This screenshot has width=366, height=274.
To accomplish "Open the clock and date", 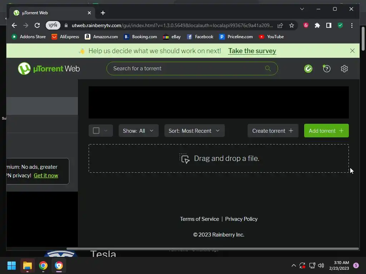I will pos(339,265).
